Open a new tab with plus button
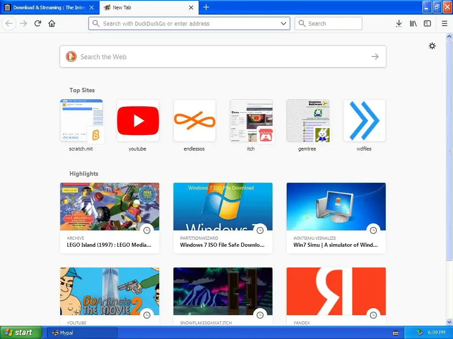This screenshot has width=453, height=339. [206, 7]
